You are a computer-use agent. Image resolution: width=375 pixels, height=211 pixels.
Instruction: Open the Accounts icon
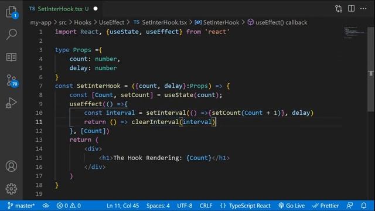[11, 166]
